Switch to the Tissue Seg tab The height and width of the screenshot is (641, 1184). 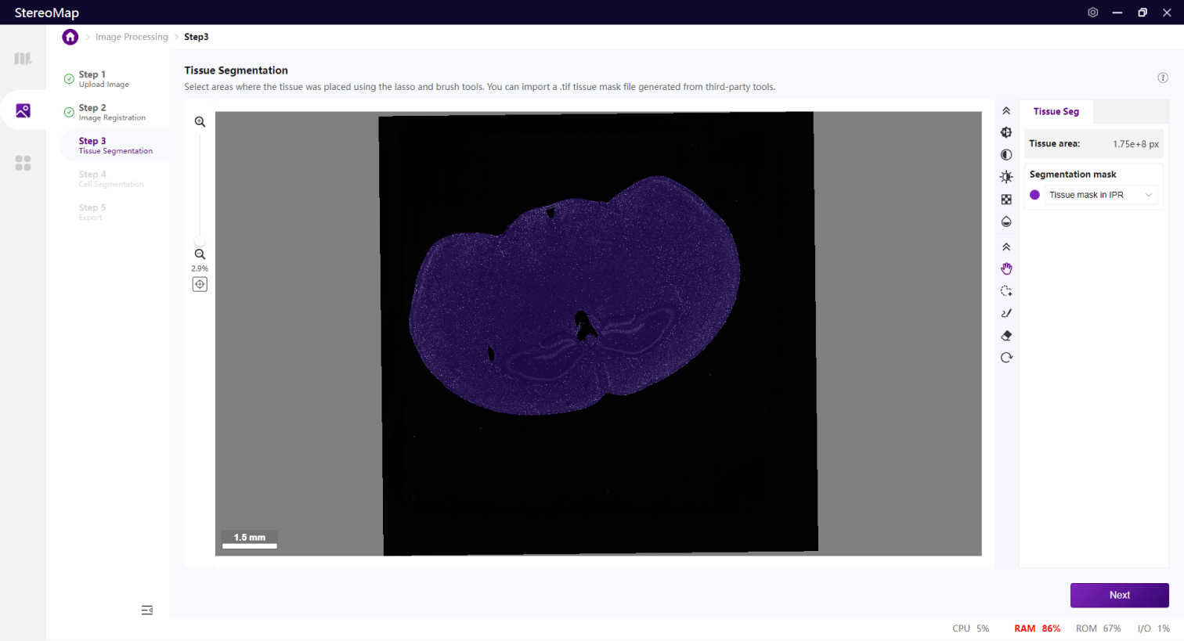1056,111
